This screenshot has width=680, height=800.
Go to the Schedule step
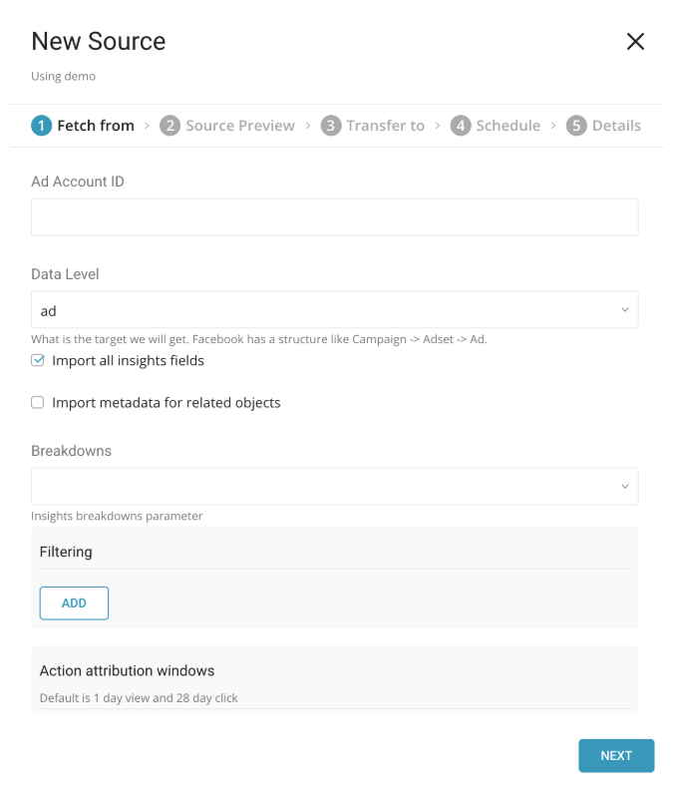coord(509,126)
